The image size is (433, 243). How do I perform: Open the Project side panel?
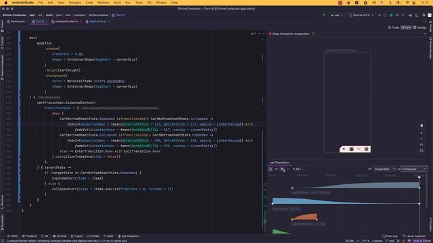click(2, 26)
